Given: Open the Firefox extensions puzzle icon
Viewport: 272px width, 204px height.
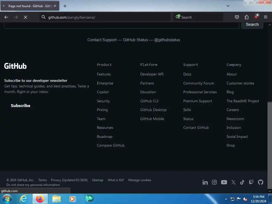Looking at the screenshot, I should pyautogui.click(x=246, y=17).
